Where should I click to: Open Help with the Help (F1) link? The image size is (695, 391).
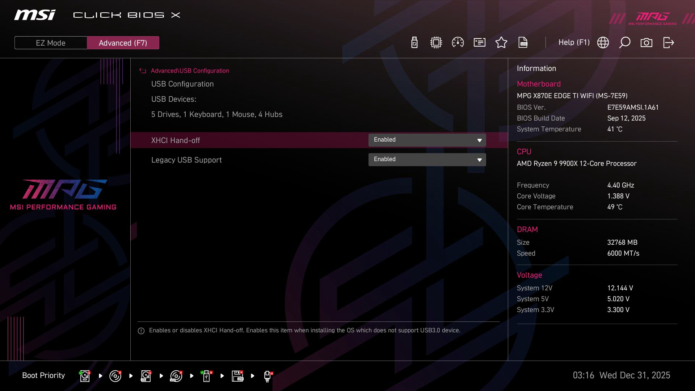pyautogui.click(x=574, y=42)
